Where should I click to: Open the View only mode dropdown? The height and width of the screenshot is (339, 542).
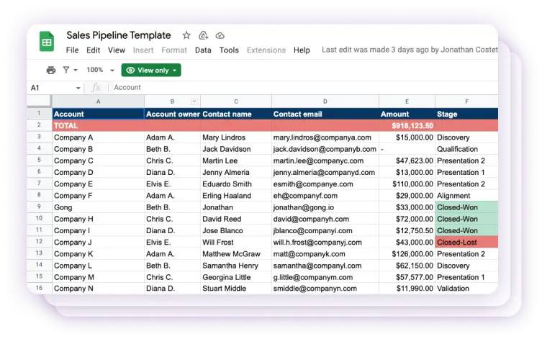click(x=151, y=70)
